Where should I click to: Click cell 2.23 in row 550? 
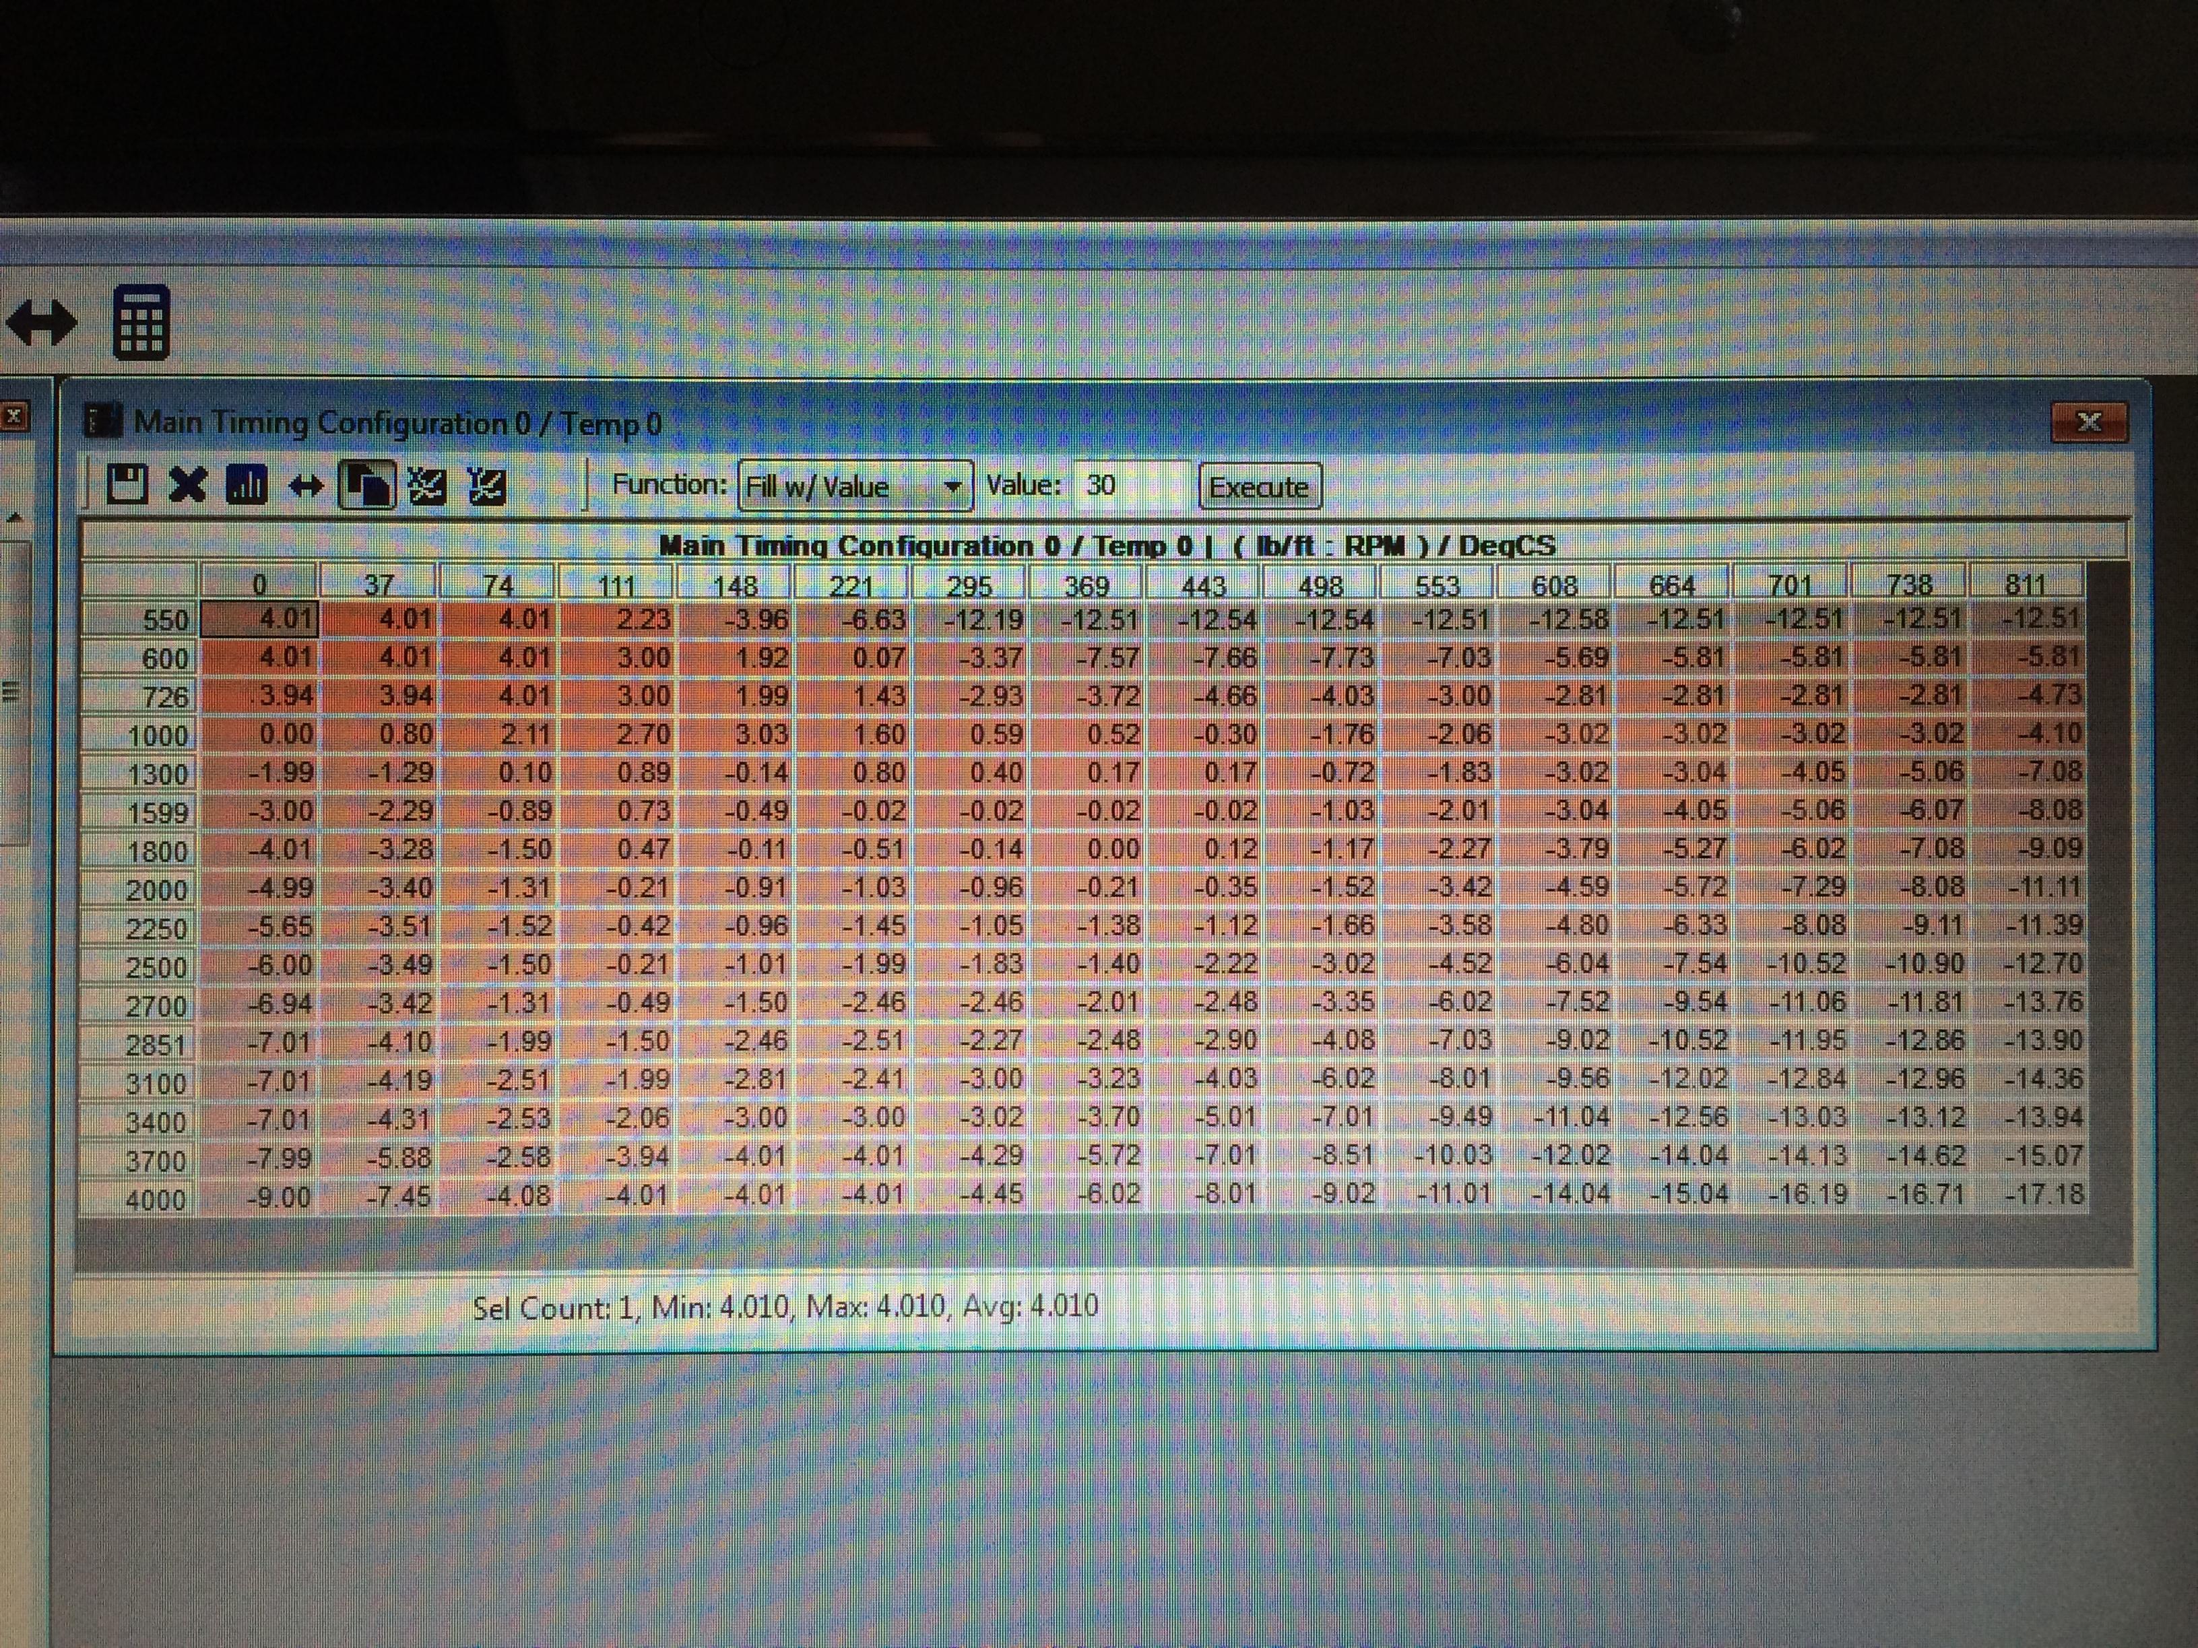[618, 619]
